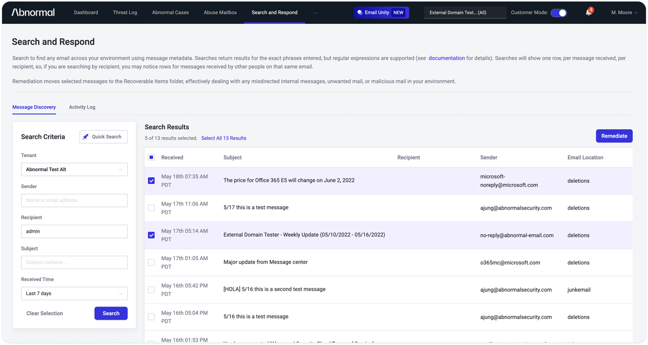Select Search and Respond nav item
The width and height of the screenshot is (648, 345).
[274, 12]
